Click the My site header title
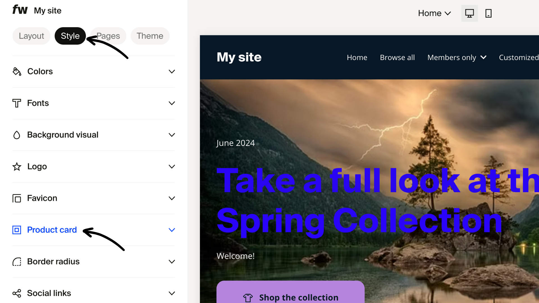 (x=239, y=57)
